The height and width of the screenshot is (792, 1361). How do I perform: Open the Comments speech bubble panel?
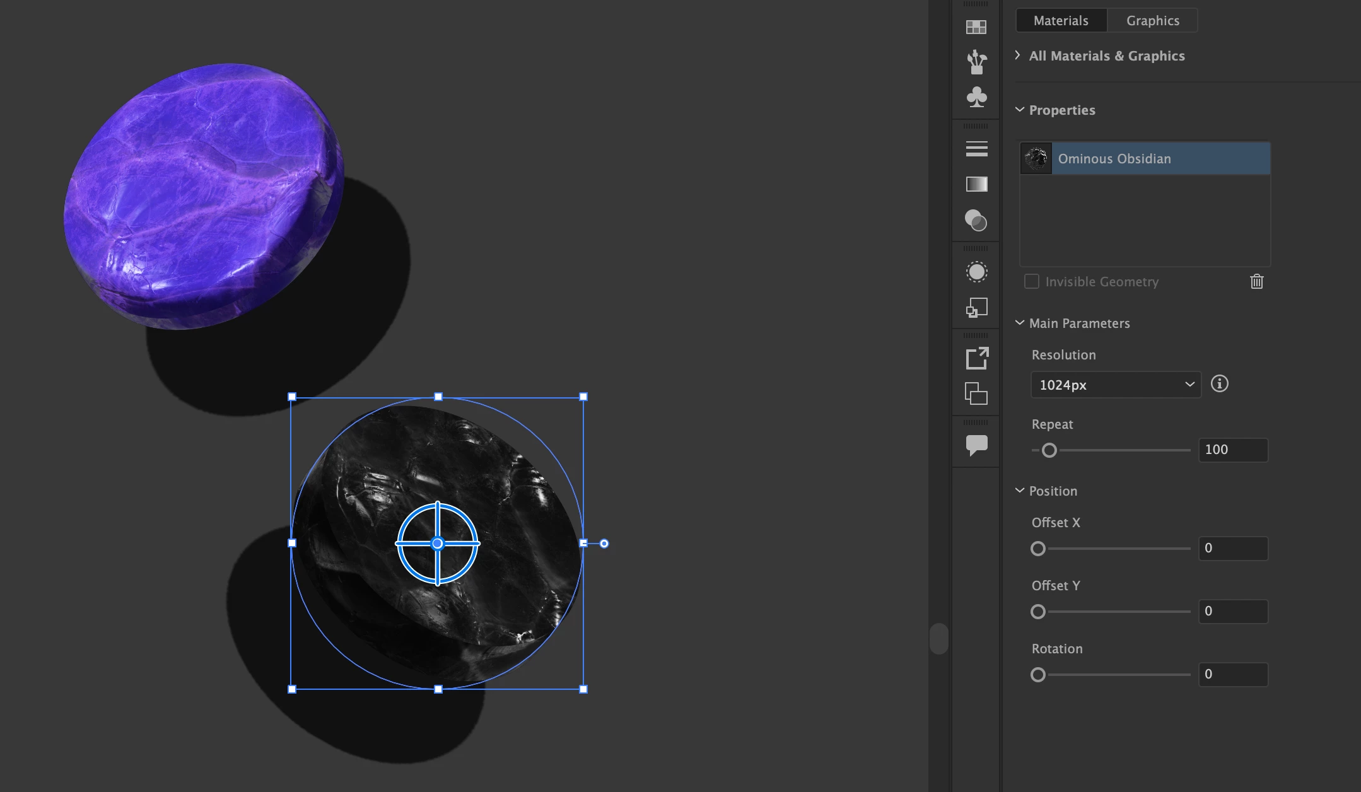coord(976,445)
